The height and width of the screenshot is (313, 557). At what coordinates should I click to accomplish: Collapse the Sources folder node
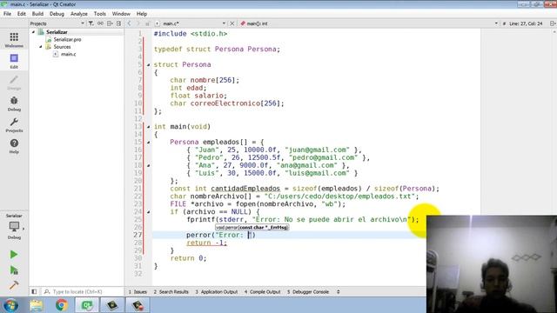(x=41, y=47)
